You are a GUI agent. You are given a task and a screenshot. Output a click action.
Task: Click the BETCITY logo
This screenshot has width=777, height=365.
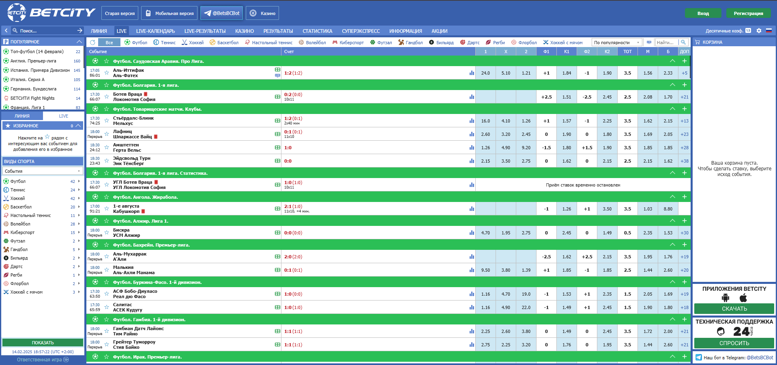tap(51, 13)
